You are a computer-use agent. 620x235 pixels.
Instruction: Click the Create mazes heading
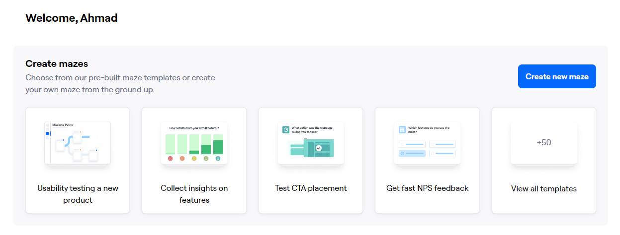57,63
